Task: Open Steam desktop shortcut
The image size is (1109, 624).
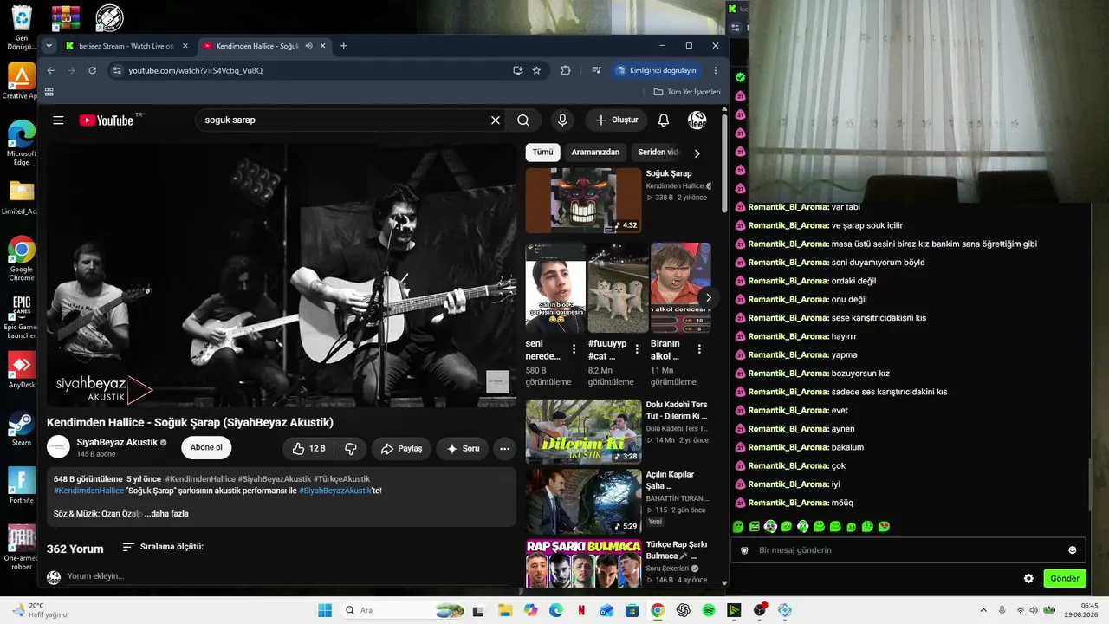Action: tap(21, 429)
